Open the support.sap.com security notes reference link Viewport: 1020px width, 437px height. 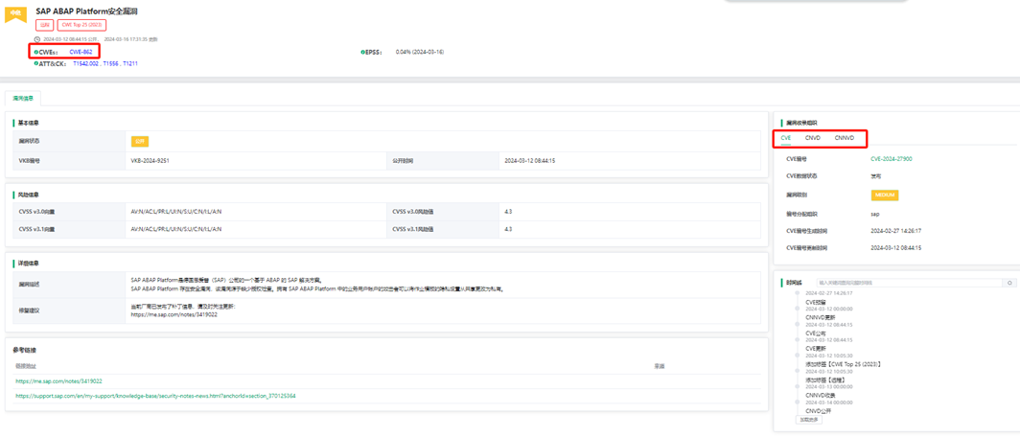click(x=155, y=396)
